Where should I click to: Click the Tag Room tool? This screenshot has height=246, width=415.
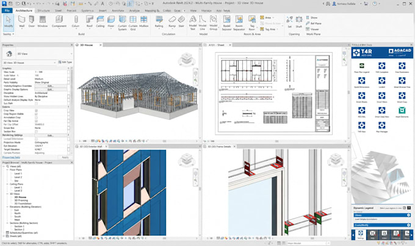252,23
